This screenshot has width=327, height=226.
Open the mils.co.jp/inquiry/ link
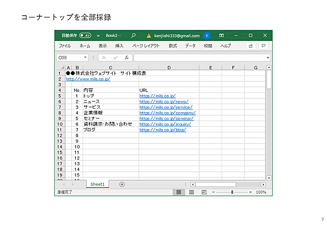[165, 124]
